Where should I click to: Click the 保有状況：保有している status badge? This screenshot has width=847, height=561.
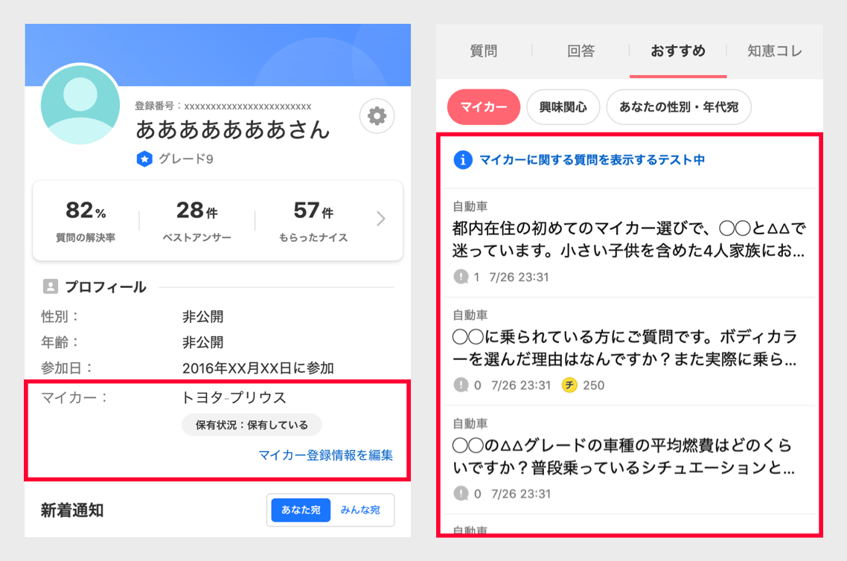coord(252,425)
